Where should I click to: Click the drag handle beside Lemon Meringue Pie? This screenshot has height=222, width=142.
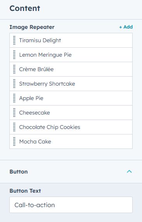point(14,55)
